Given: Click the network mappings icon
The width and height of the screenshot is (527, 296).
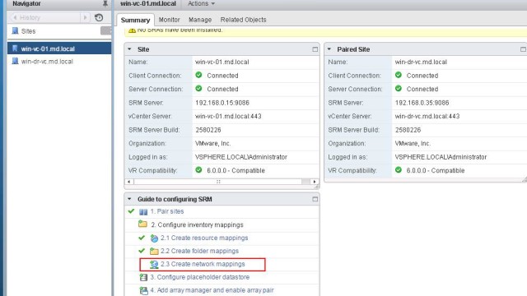Looking at the screenshot, I should tap(154, 265).
